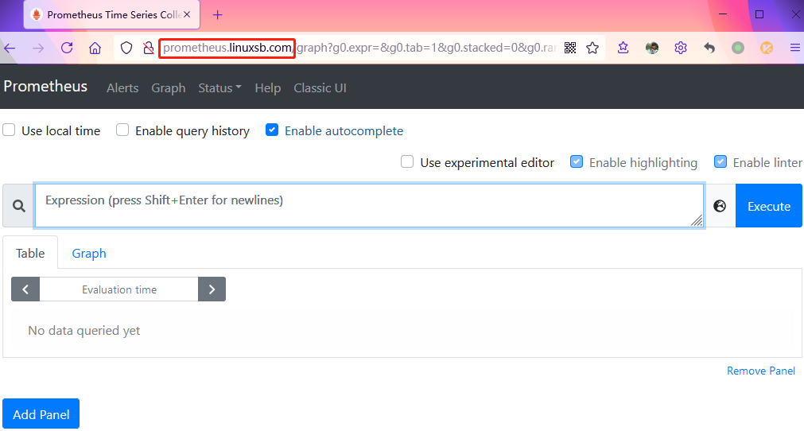The width and height of the screenshot is (804, 431).
Task: Open Alerts in the navbar
Action: click(x=122, y=88)
